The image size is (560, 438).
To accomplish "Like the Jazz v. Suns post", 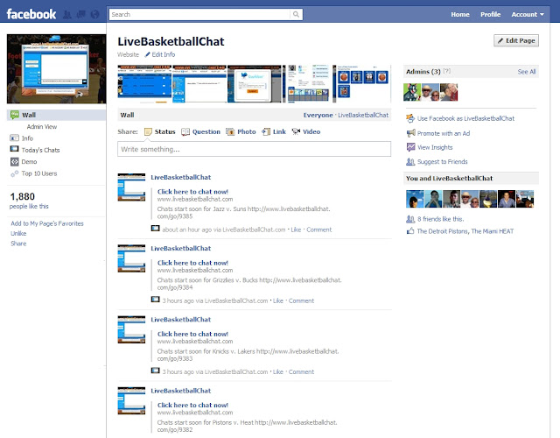I will (296, 230).
